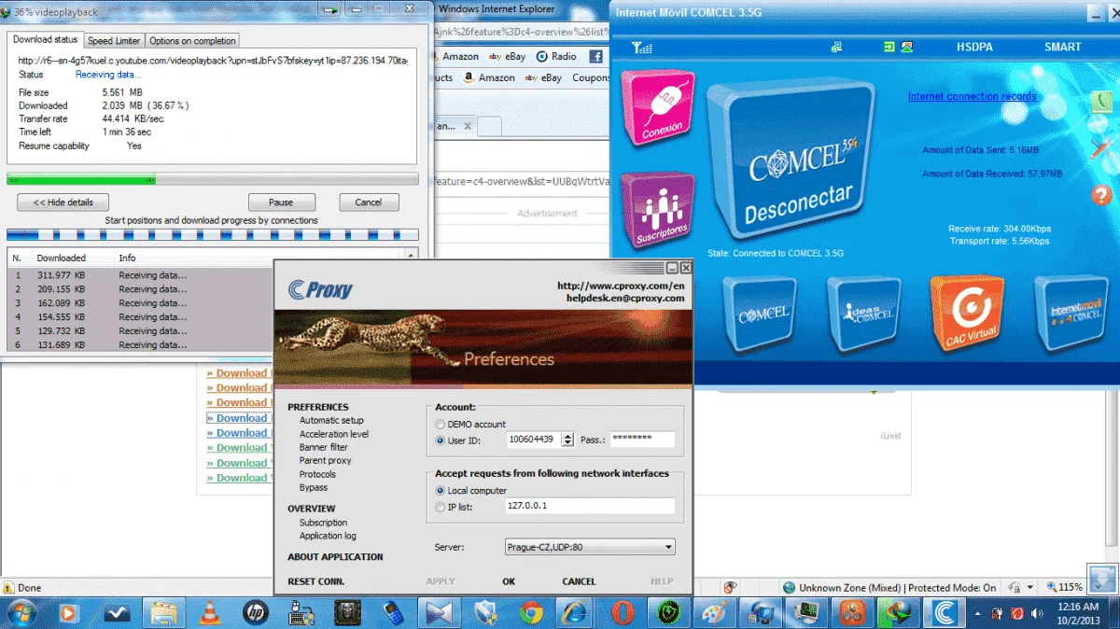Open the ideas COMCEL tile
This screenshot has height=629, width=1120.
point(864,314)
